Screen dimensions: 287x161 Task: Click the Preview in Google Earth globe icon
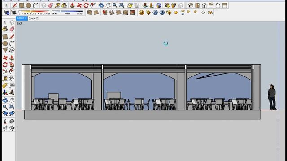point(159,5)
